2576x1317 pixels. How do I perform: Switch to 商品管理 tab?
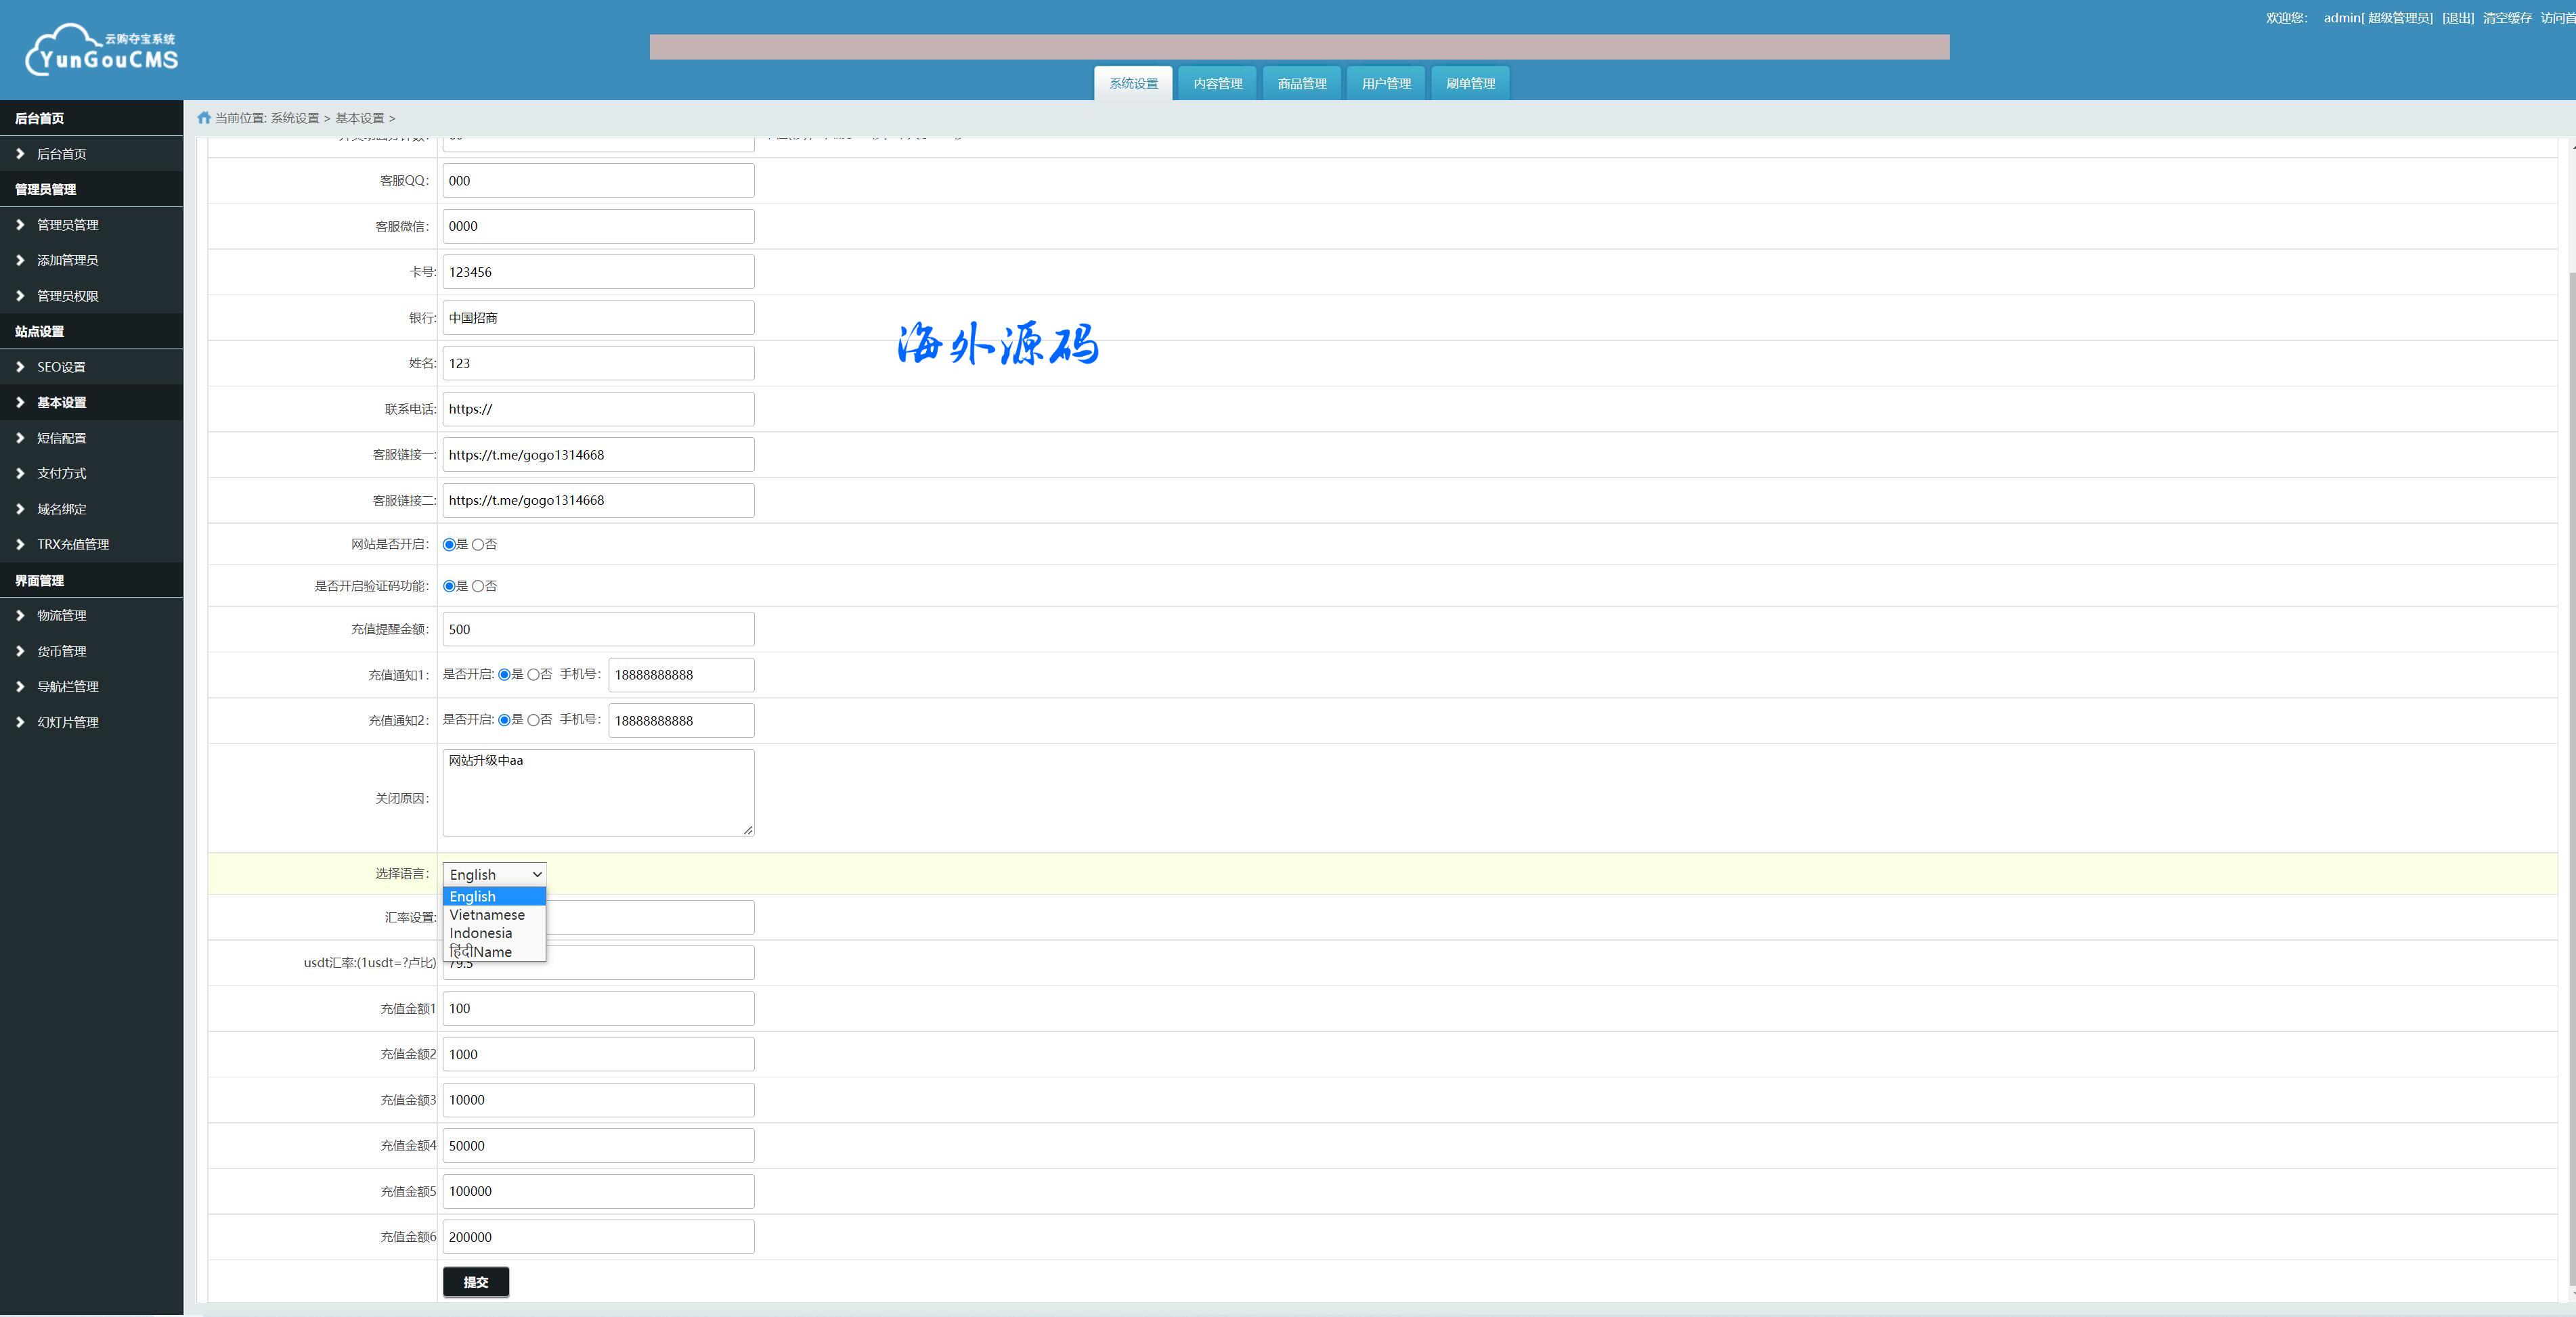point(1301,83)
